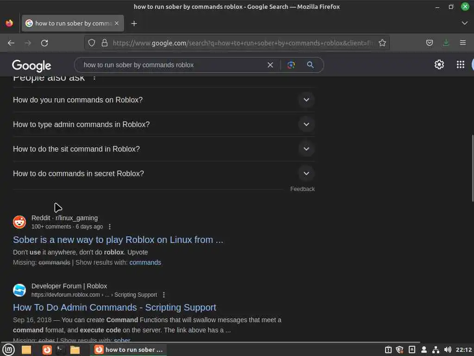Reload the current page
The image size is (474, 356).
44,43
